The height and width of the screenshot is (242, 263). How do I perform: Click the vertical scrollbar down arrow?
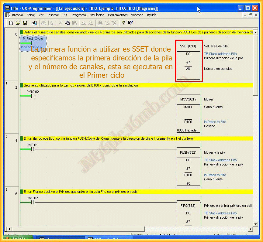click(255, 223)
